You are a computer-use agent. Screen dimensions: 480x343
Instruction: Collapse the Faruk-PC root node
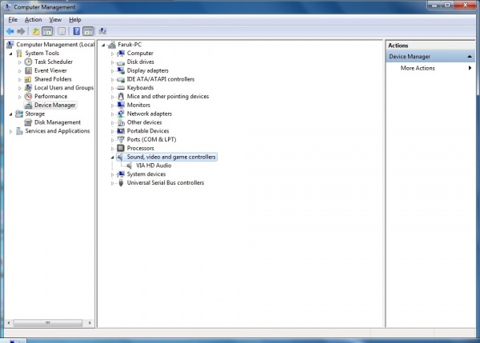pyautogui.click(x=103, y=45)
